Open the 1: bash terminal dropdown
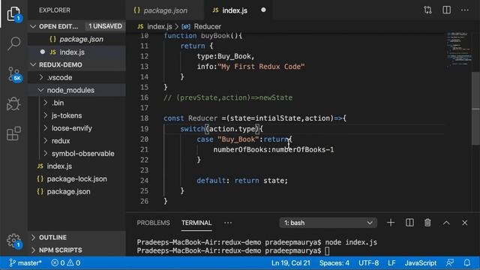 point(328,223)
